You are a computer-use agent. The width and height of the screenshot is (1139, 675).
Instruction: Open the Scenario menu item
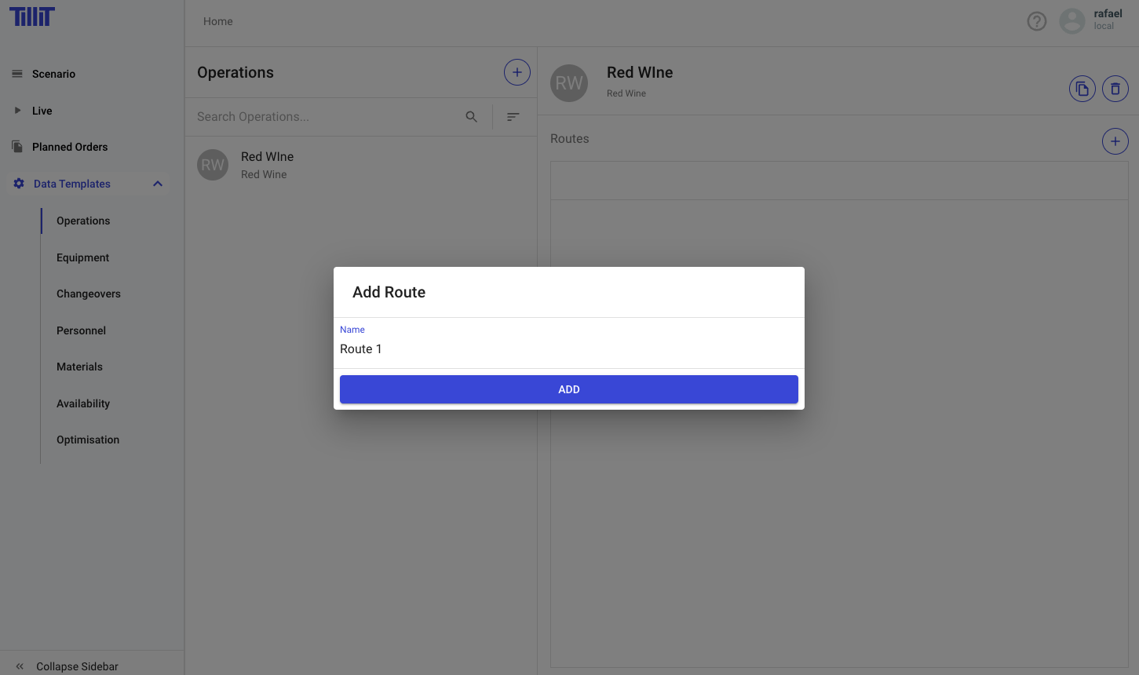tap(53, 74)
